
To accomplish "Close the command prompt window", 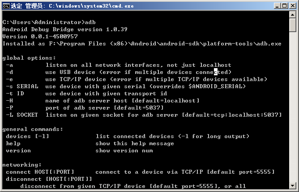I will 292,6.
